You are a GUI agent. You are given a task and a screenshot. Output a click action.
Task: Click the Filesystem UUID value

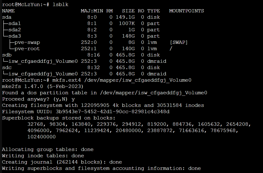pos(112,111)
